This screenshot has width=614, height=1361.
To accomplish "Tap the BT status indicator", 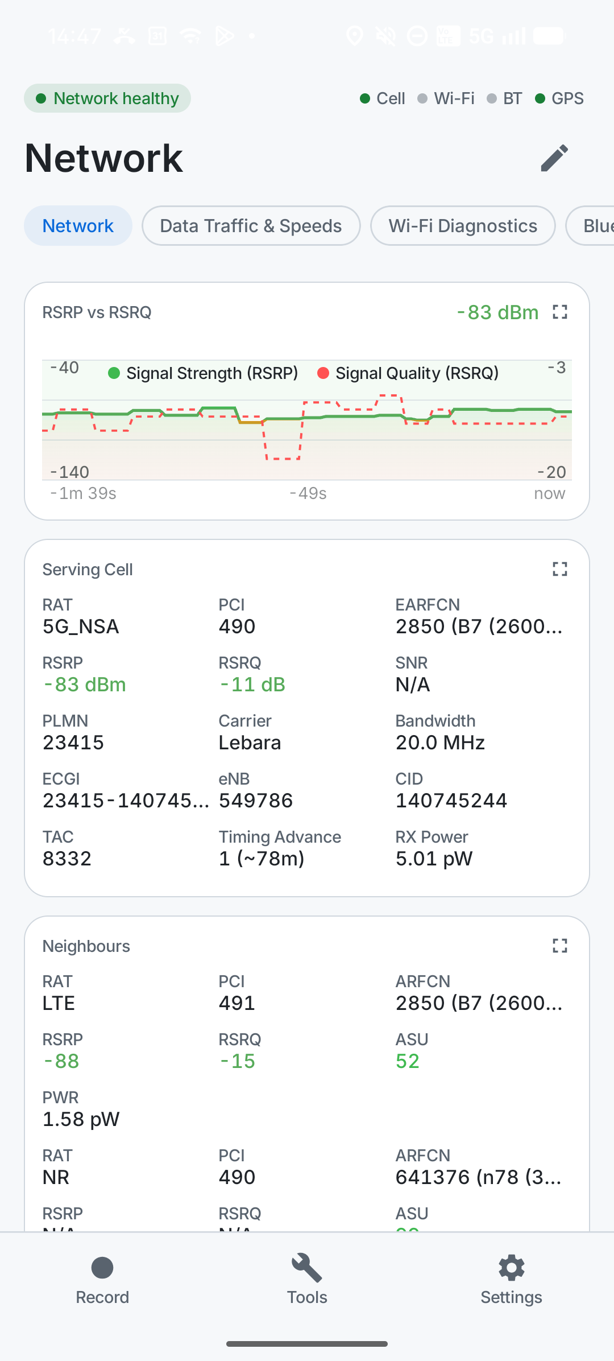I will coord(504,98).
